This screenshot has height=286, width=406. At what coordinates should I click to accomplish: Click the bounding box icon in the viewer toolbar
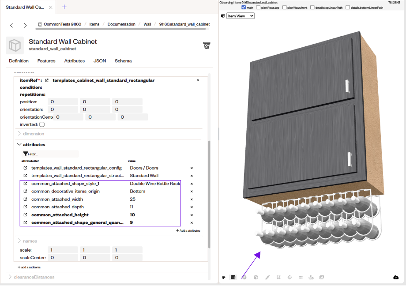pyautogui.click(x=278, y=277)
